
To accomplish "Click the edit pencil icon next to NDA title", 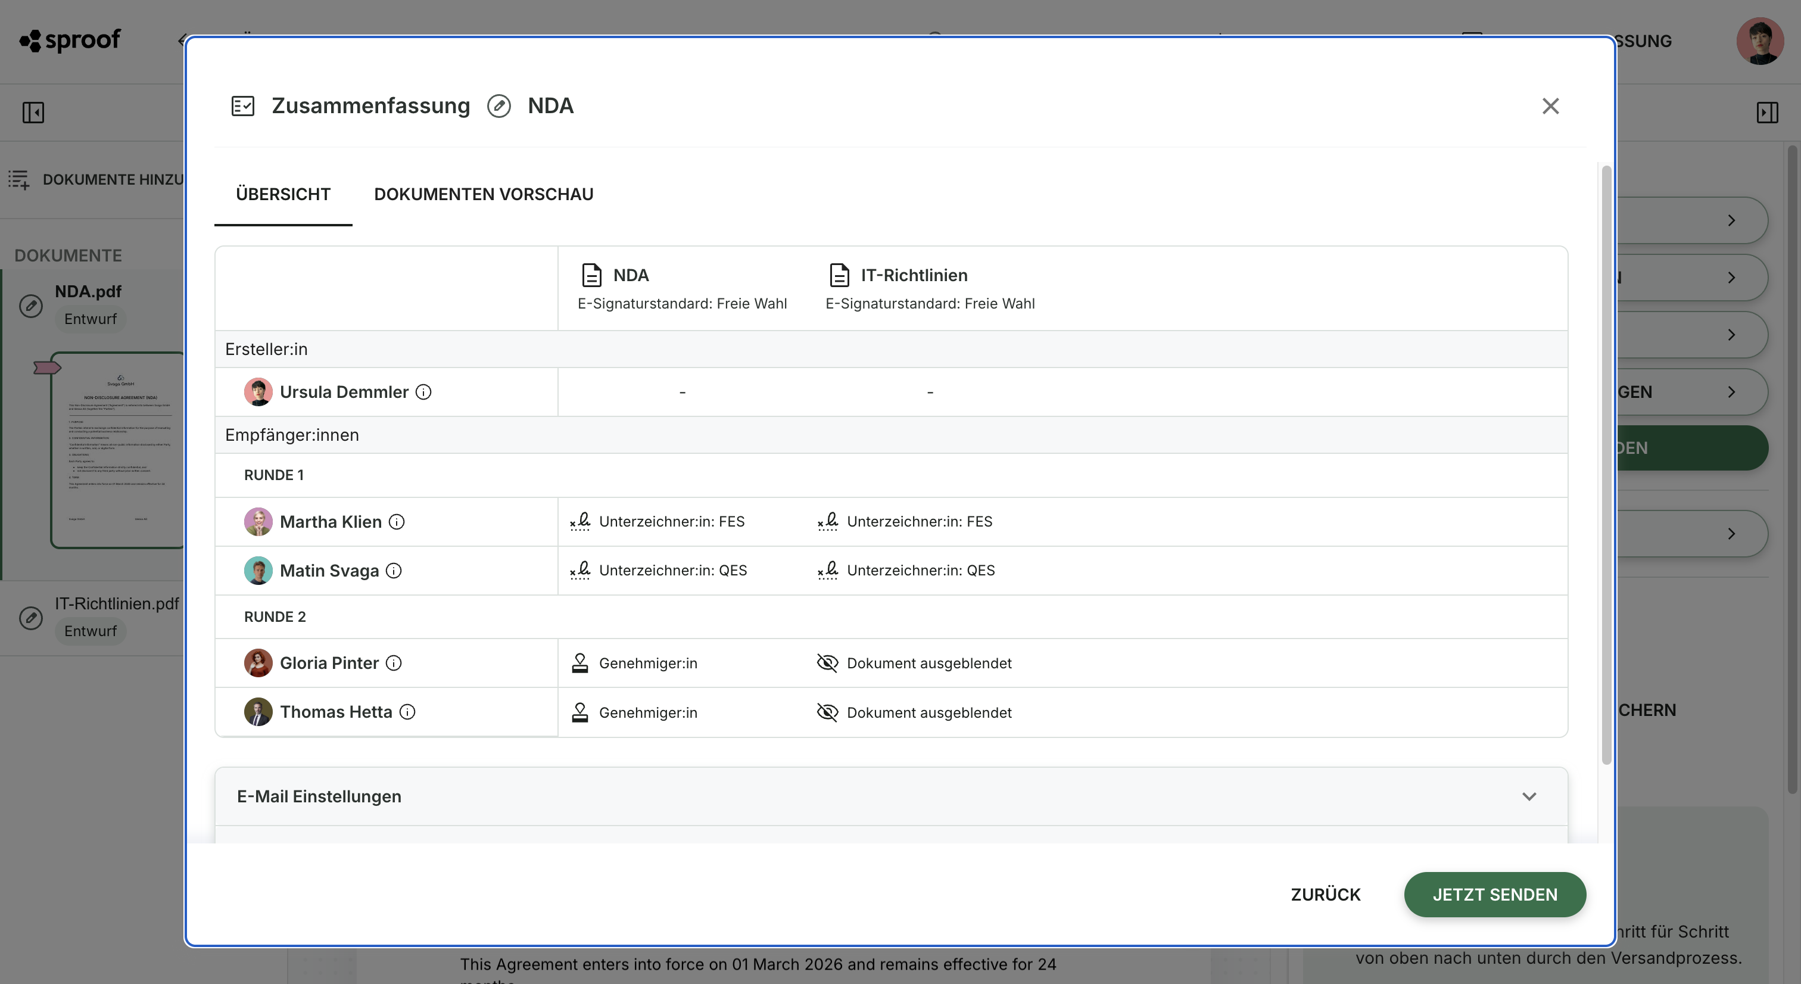I will tap(498, 106).
